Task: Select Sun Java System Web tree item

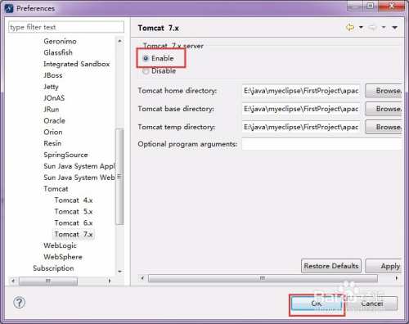Action: click(x=79, y=178)
